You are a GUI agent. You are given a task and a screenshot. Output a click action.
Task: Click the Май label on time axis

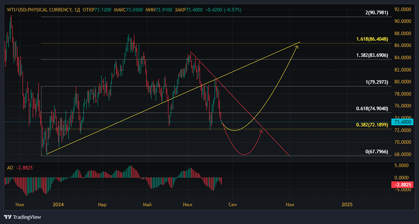click(x=147, y=205)
